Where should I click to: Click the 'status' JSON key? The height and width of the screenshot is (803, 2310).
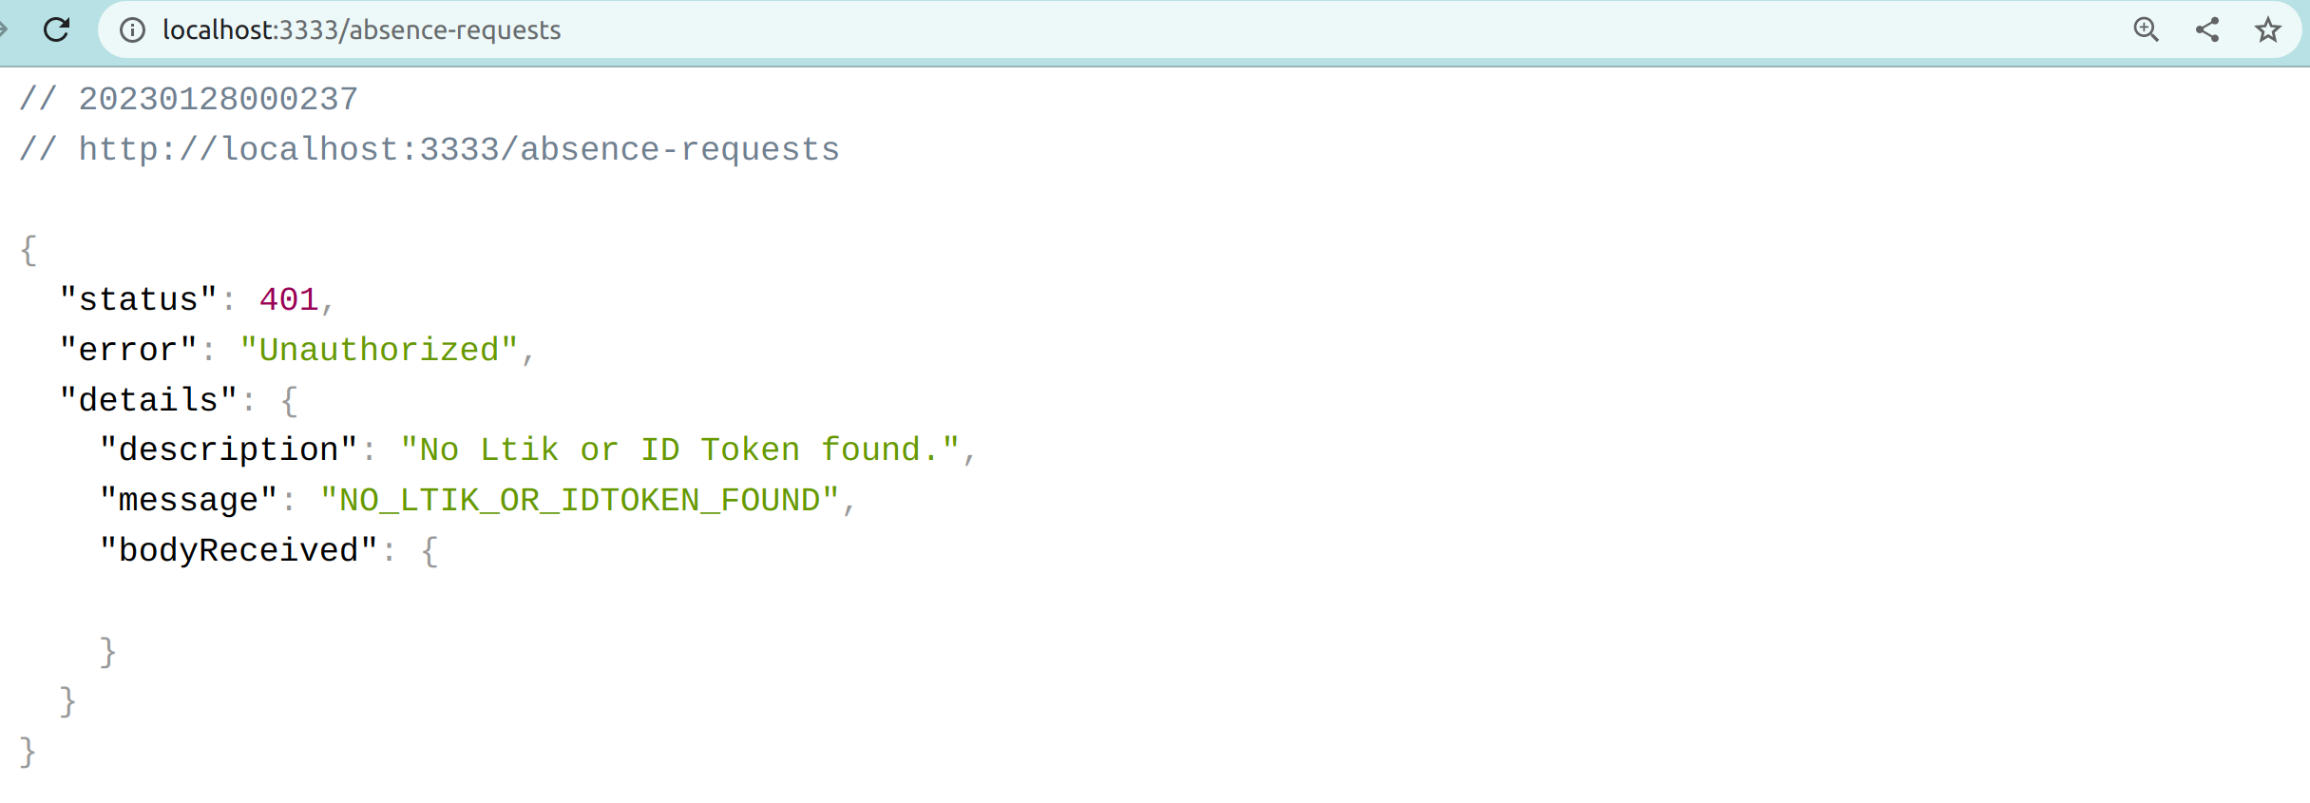click(x=136, y=298)
